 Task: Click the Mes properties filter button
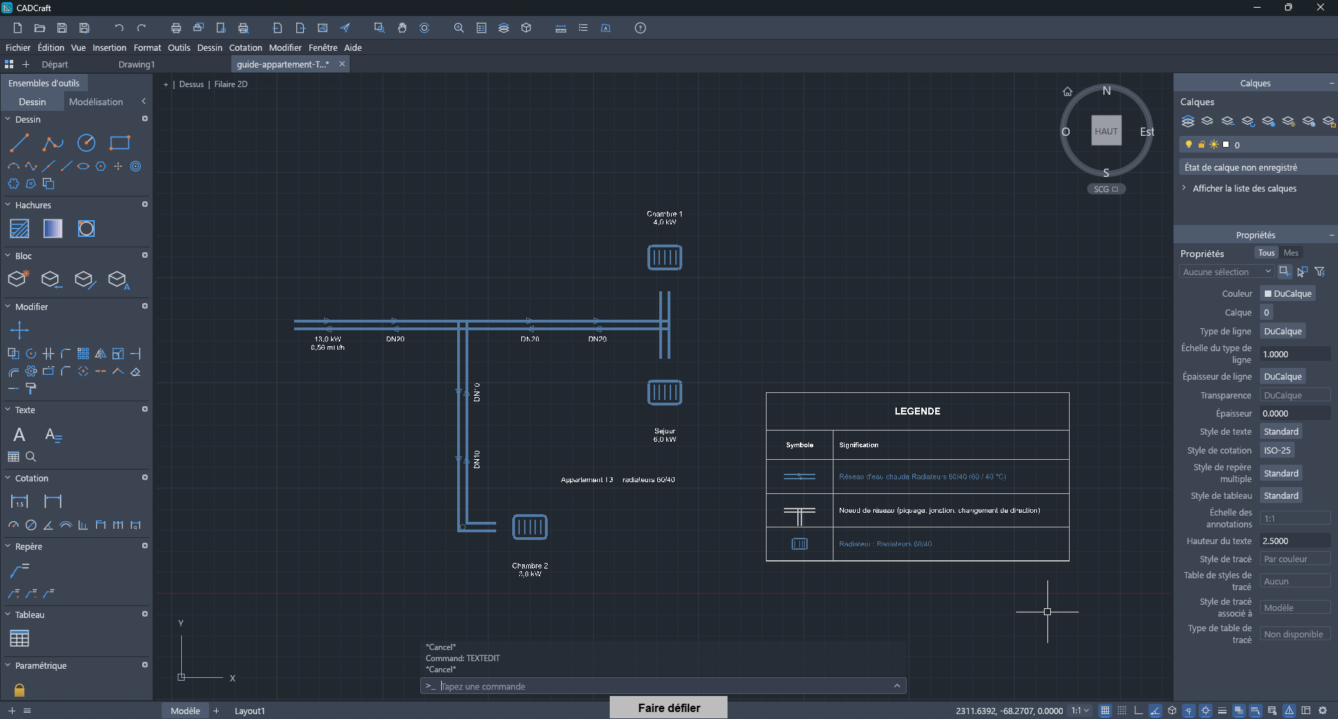coord(1291,253)
